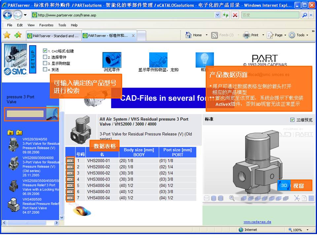Open the www.cadenas.de link
The height and width of the screenshot is (238, 317).
coord(257,222)
